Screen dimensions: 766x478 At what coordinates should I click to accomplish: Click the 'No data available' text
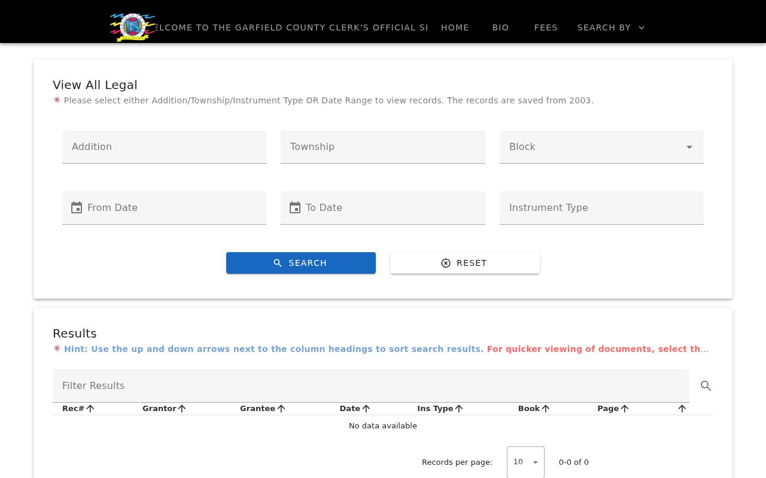(x=383, y=426)
